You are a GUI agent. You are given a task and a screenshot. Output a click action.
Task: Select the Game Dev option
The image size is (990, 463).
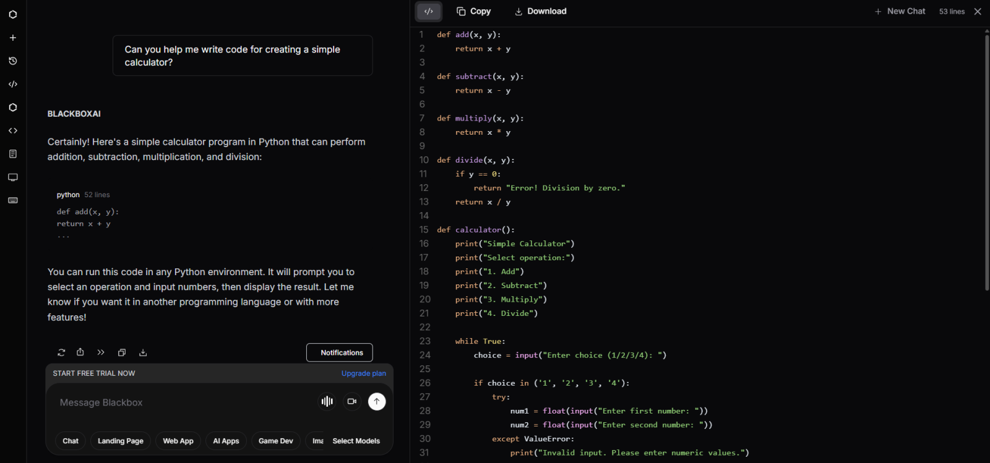click(x=276, y=441)
